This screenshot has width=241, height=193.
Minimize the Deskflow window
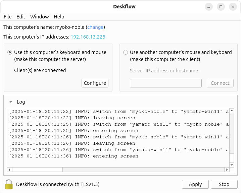pos(209,7)
